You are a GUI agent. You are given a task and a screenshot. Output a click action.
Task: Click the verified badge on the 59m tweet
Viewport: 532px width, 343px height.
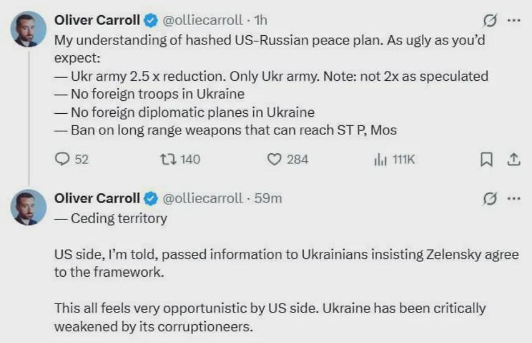150,198
